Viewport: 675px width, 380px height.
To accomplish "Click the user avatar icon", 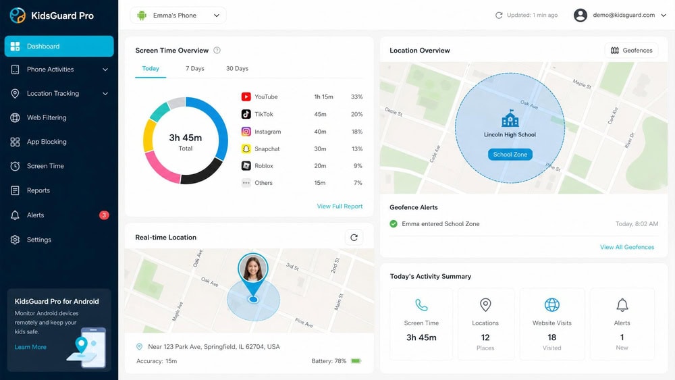I will (x=580, y=15).
